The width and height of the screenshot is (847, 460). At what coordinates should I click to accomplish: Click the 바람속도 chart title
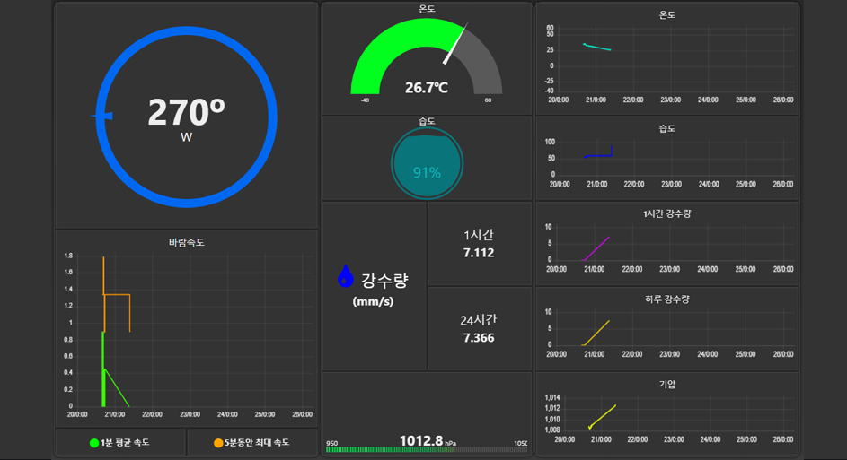(x=186, y=243)
